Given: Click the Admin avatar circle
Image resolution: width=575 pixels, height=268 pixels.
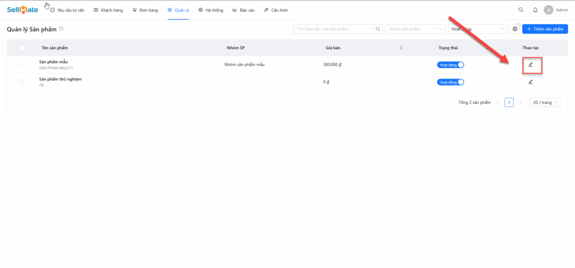Looking at the screenshot, I should coord(548,10).
